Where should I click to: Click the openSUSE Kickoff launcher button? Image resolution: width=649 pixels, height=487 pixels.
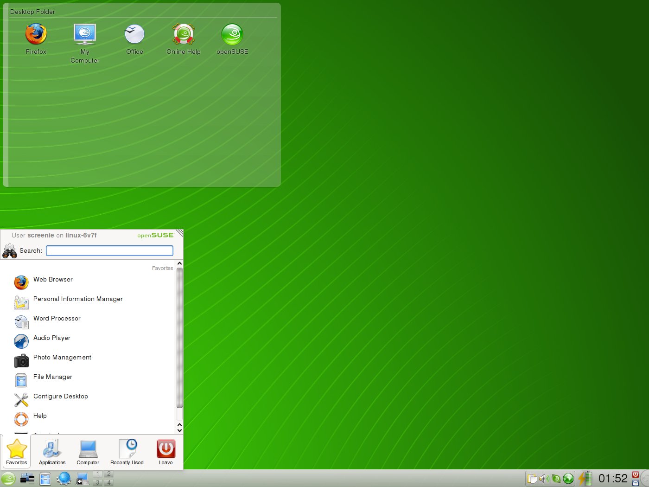8,479
